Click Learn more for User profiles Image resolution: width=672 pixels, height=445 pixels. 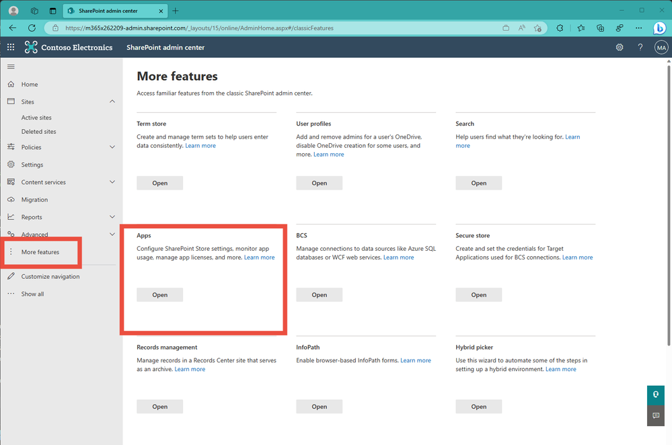(329, 154)
